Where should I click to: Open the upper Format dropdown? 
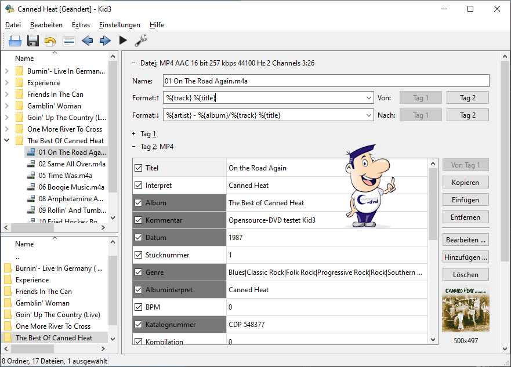click(x=369, y=98)
